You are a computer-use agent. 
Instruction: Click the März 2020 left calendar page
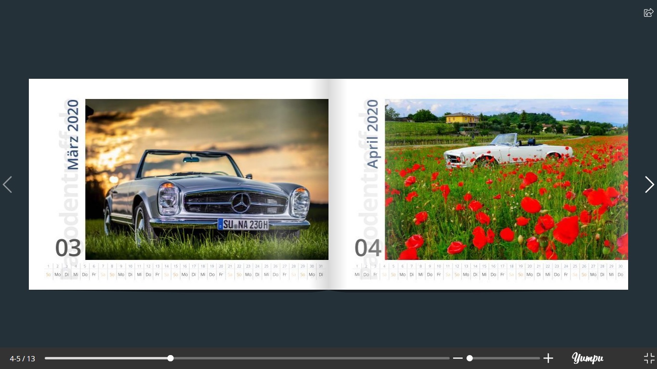179,184
